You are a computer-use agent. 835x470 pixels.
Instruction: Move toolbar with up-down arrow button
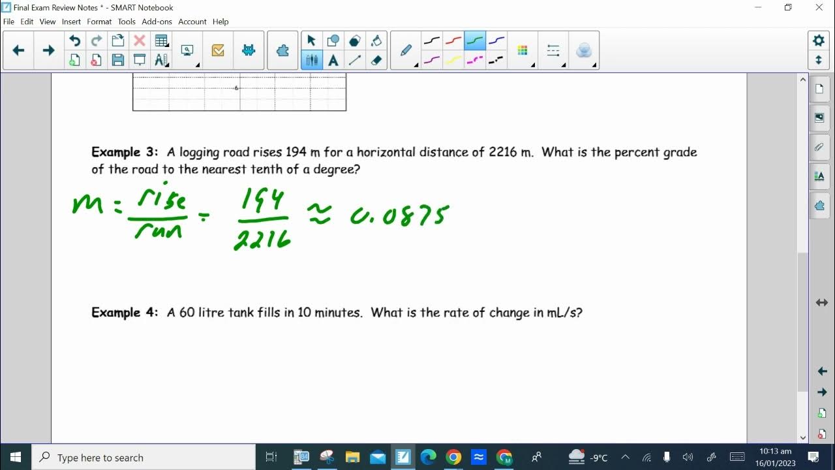pyautogui.click(x=819, y=60)
